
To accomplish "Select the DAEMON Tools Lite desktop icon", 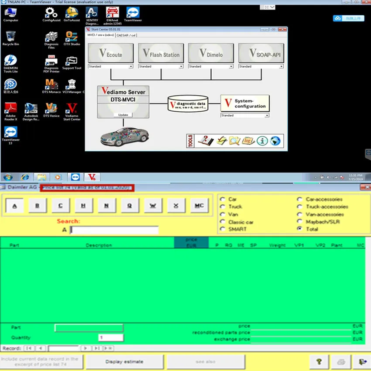I will click(10, 64).
